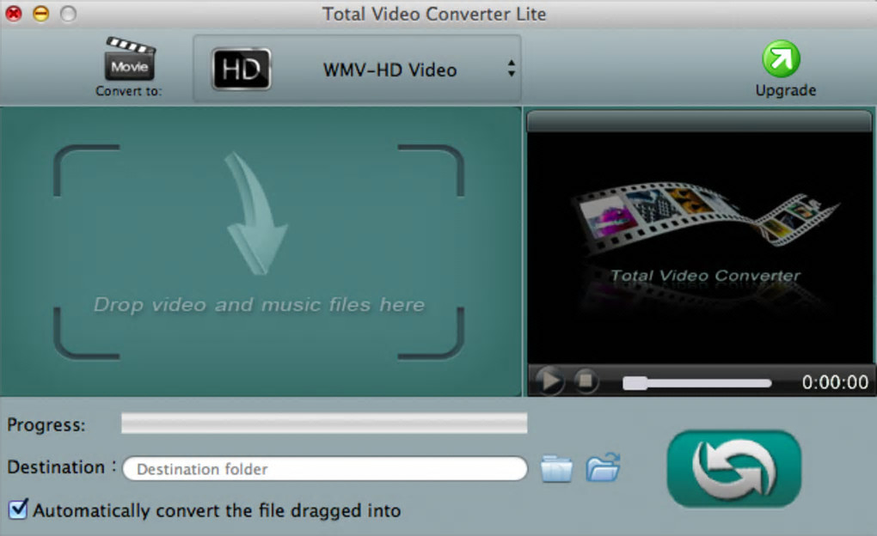Start conversion with the large convert button
Image resolution: width=877 pixels, height=536 pixels.
tap(733, 468)
